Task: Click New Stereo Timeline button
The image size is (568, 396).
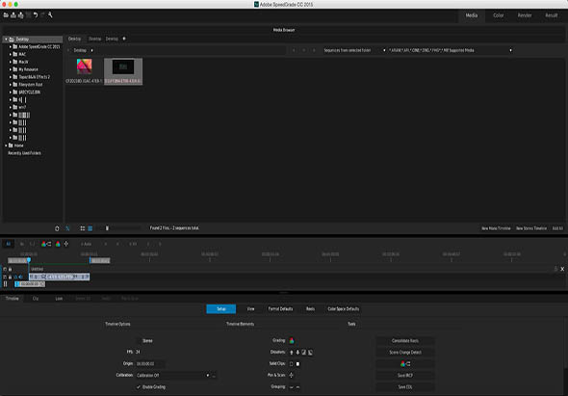Action: tap(531, 228)
